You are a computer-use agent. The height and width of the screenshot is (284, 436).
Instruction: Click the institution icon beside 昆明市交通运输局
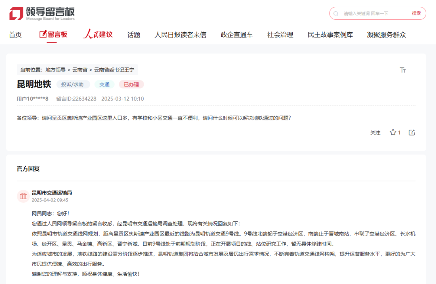click(x=23, y=196)
